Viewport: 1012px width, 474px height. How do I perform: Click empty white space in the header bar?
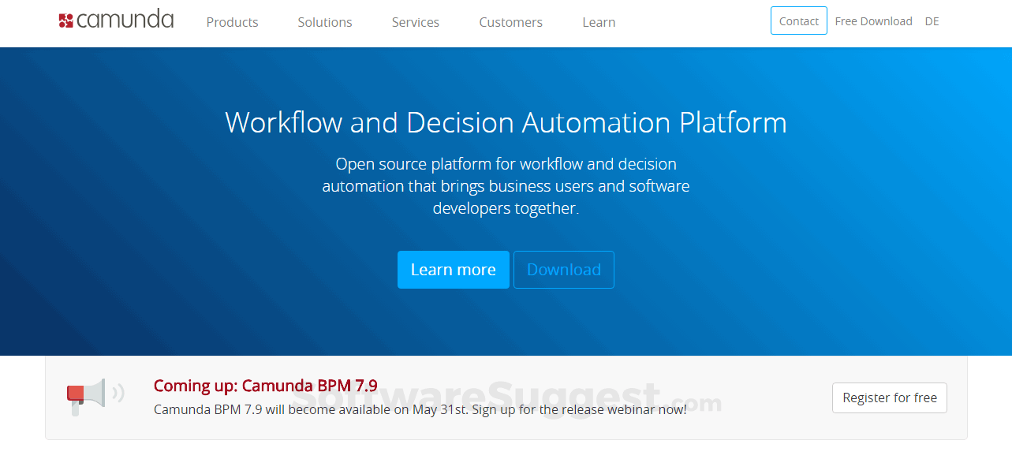coord(694,22)
